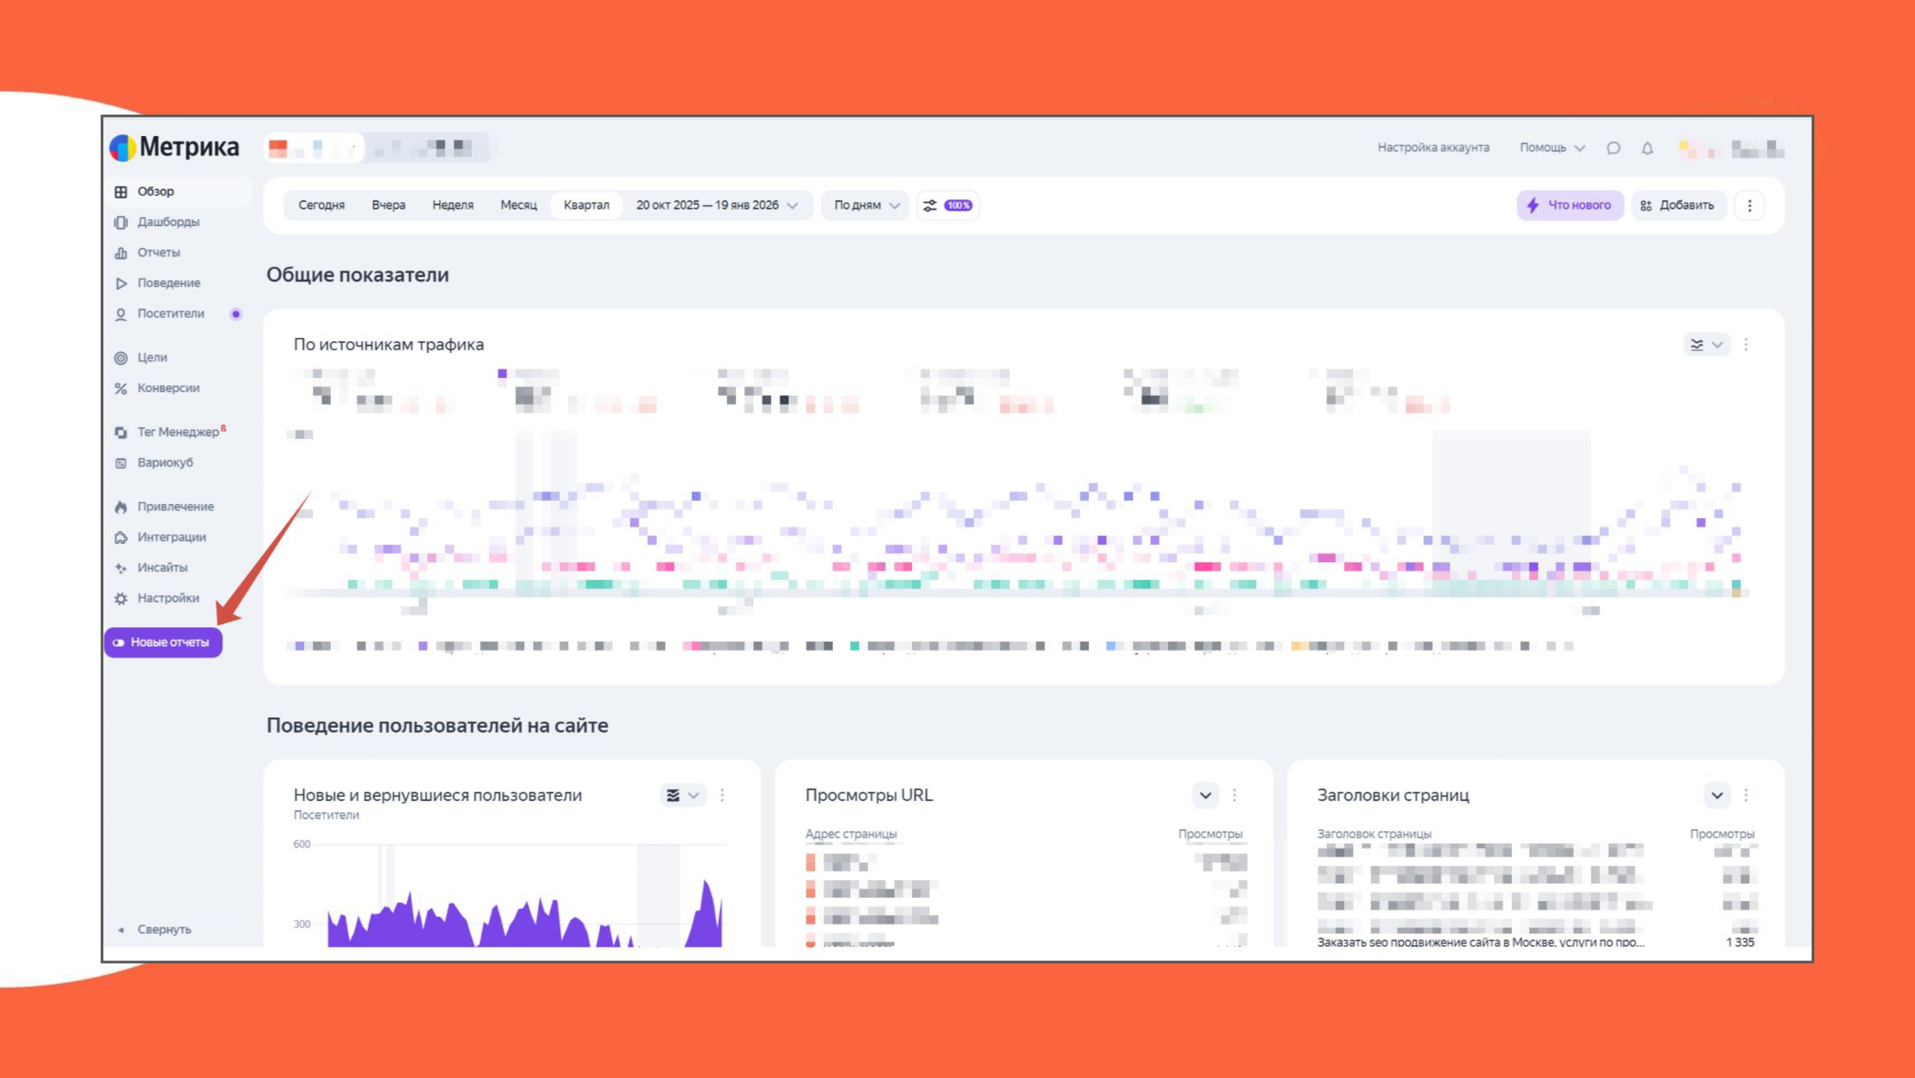Open options menu of Просмотры URL widget
The width and height of the screenshot is (1915, 1078).
click(1234, 795)
